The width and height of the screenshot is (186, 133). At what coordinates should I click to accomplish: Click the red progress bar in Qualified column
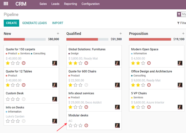[82, 39]
